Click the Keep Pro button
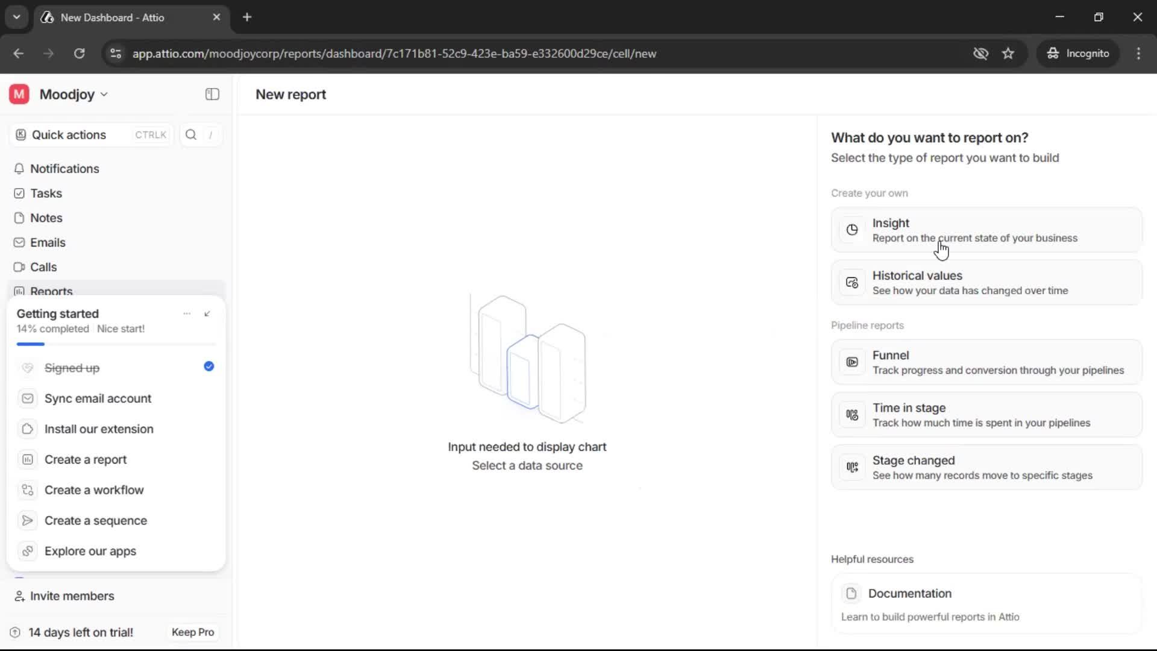The width and height of the screenshot is (1157, 651). tap(192, 632)
